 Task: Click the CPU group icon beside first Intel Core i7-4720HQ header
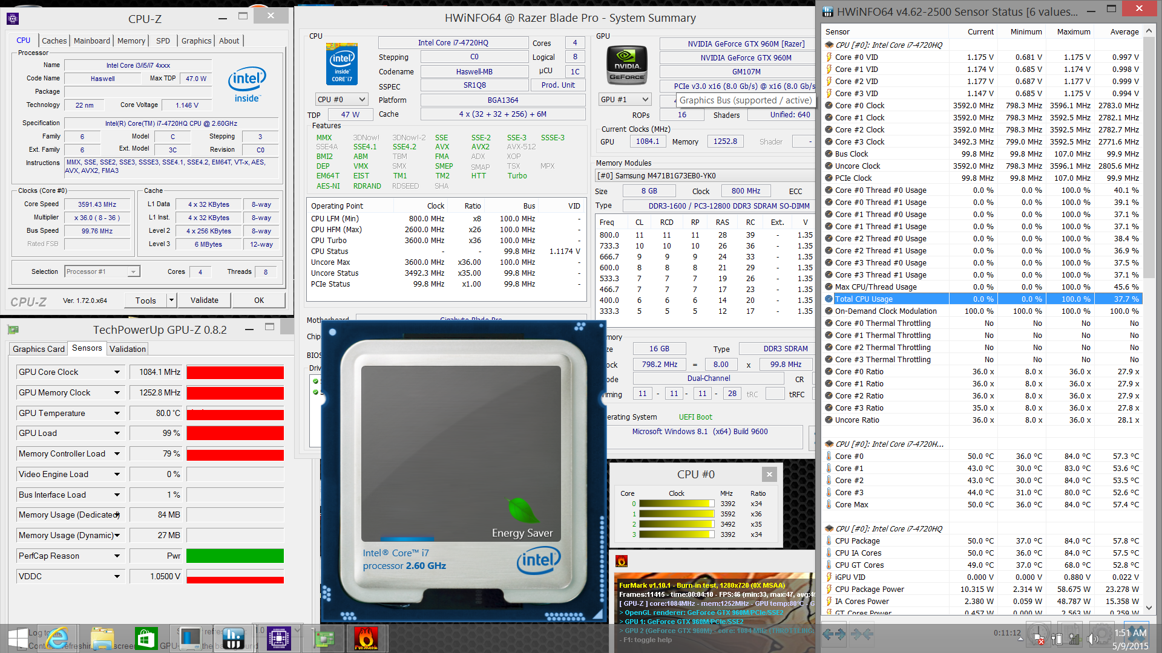coord(829,45)
